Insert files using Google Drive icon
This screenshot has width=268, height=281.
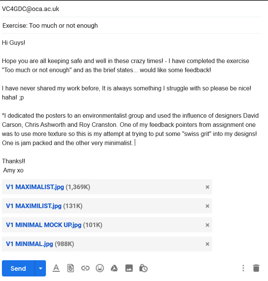pos(114,268)
